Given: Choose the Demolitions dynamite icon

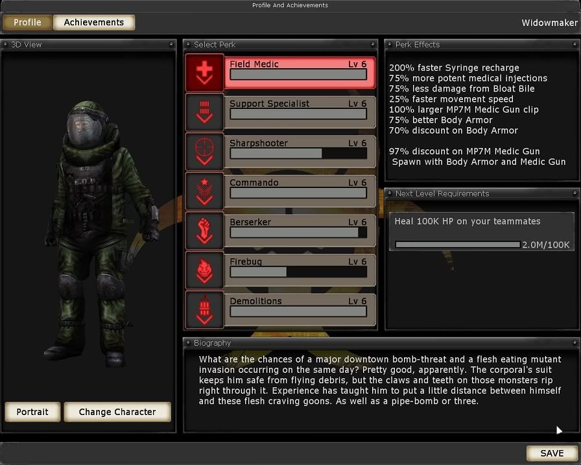Looking at the screenshot, I should click(x=204, y=309).
